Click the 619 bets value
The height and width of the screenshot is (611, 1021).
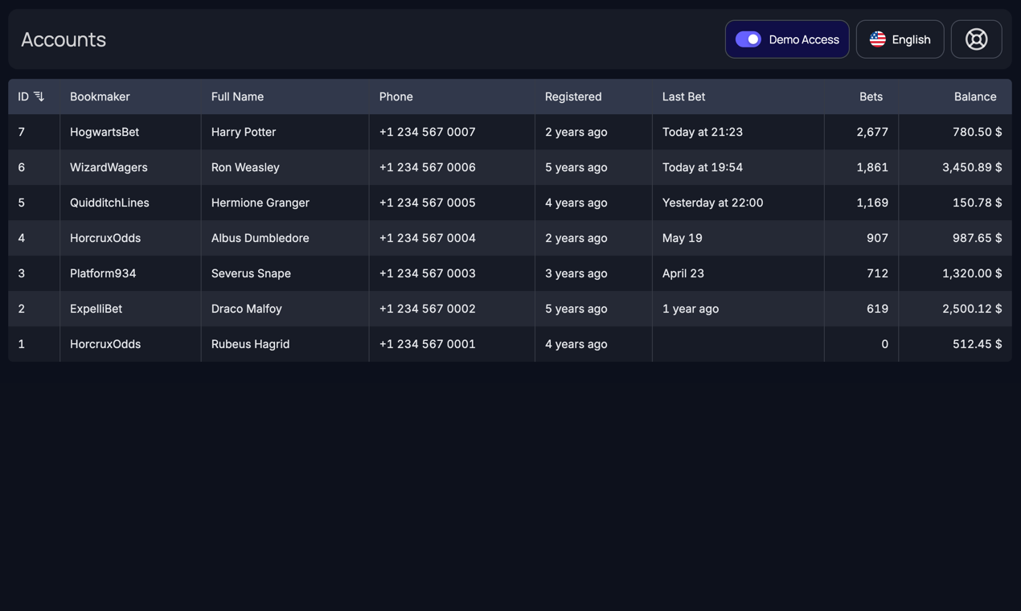[x=877, y=309]
